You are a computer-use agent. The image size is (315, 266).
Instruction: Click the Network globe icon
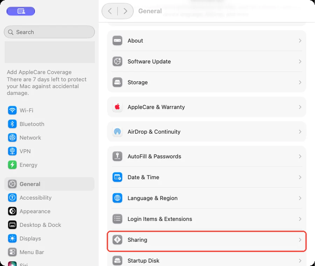12,138
